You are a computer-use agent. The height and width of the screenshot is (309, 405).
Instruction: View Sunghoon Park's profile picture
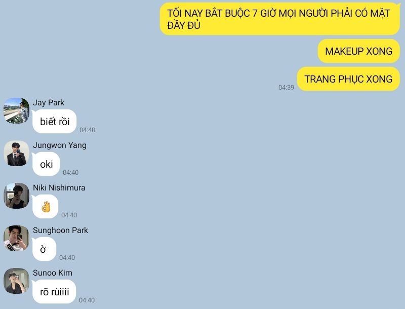[16, 238]
